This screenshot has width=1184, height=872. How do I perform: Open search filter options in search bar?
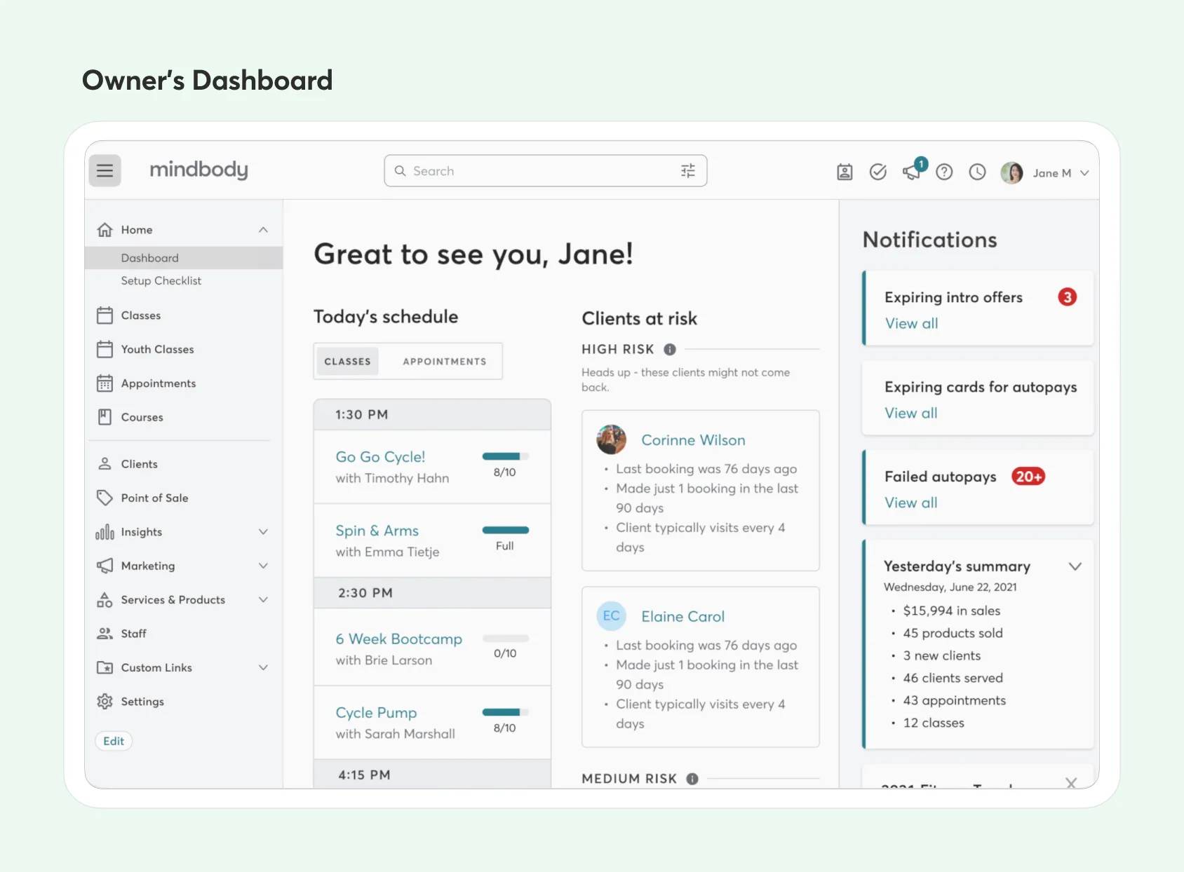(x=687, y=170)
